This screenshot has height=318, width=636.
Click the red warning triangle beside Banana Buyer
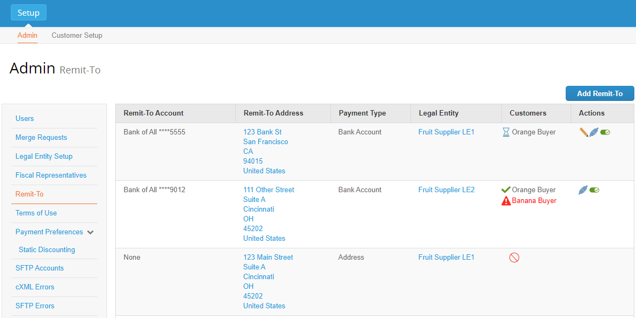(x=506, y=201)
